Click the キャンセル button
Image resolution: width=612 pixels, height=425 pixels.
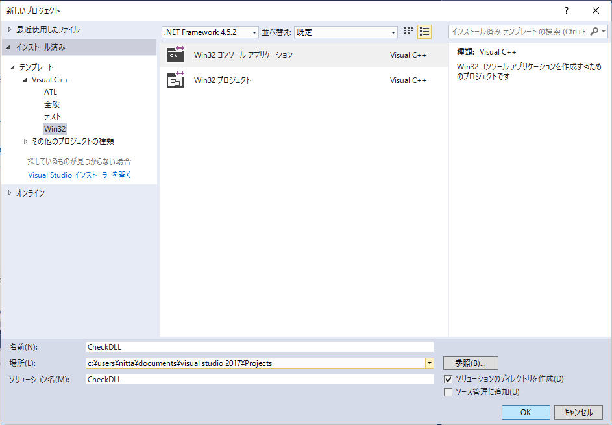click(578, 412)
